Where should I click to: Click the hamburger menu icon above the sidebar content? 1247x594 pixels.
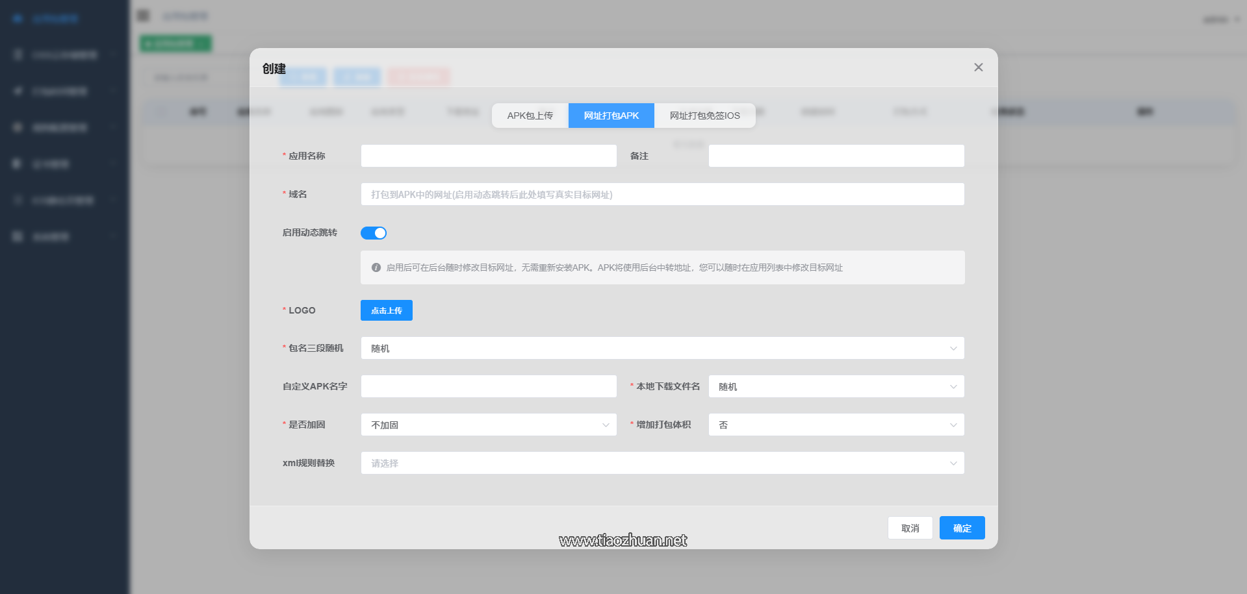(142, 15)
